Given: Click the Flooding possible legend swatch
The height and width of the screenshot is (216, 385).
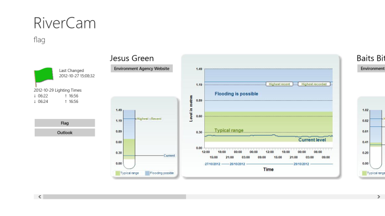Looking at the screenshot, I should point(147,173).
